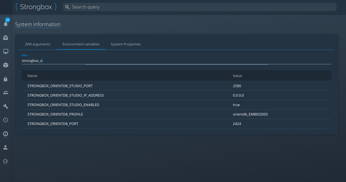
Task: Open the wrench settings icon
Action: coord(6,106)
